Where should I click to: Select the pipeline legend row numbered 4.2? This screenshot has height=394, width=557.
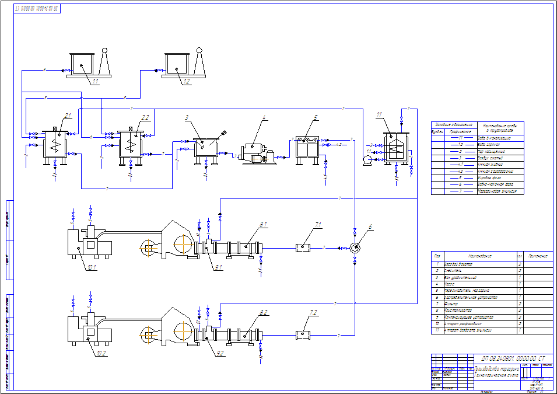click(478, 171)
